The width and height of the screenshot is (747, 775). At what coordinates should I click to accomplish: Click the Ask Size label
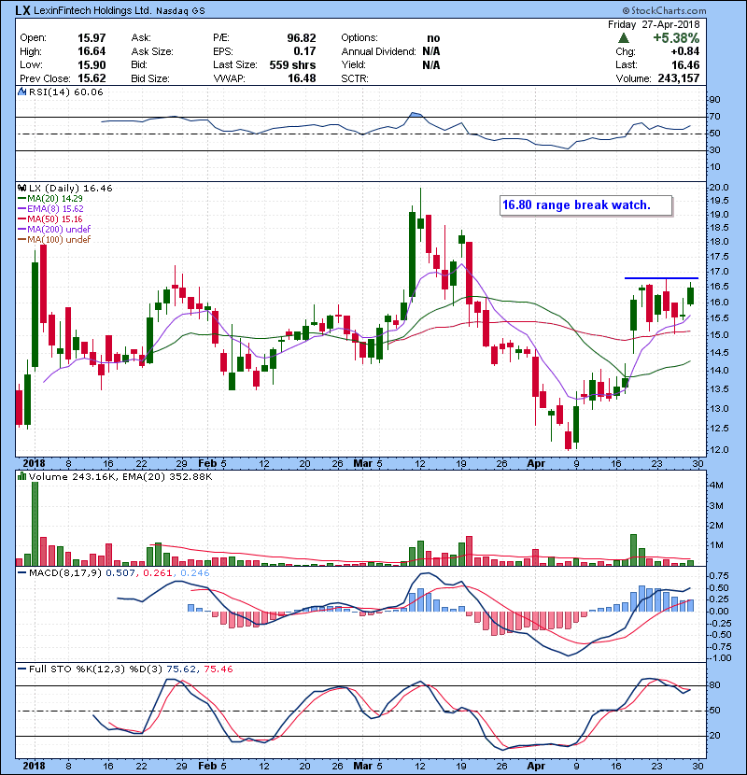[x=152, y=51]
